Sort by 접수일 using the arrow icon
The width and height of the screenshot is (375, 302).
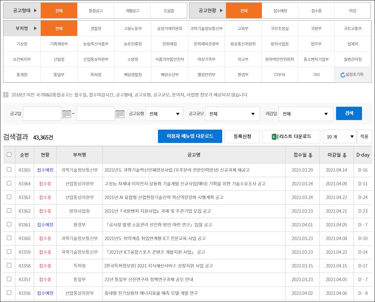pos(310,155)
